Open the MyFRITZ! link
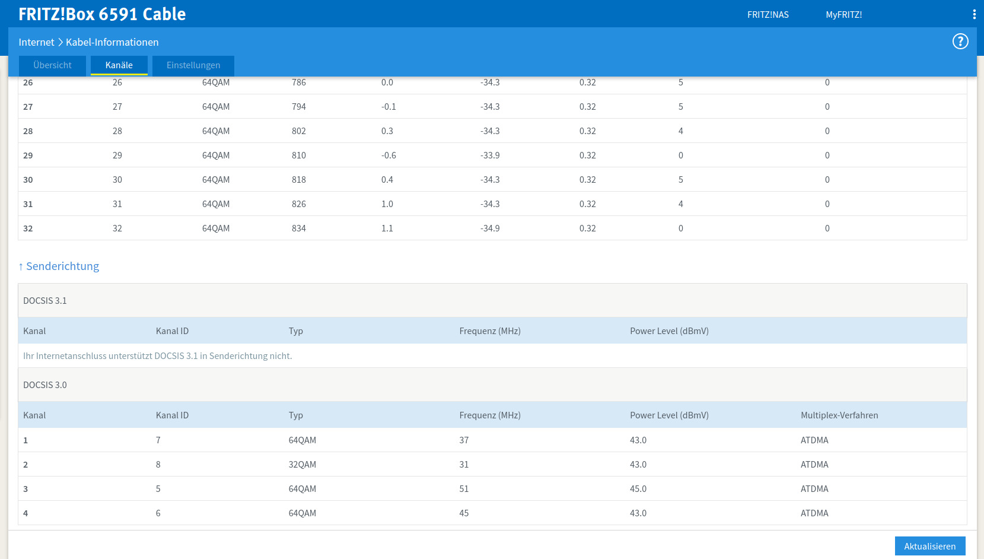Screen dimensions: 984x559 pyautogui.click(x=843, y=15)
